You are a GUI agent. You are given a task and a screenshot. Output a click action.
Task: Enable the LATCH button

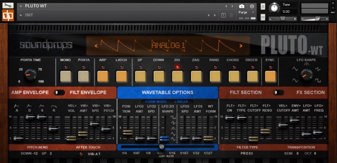(x=122, y=76)
